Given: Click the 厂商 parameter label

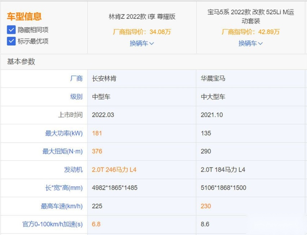Looking at the screenshot, I should click(x=76, y=78).
